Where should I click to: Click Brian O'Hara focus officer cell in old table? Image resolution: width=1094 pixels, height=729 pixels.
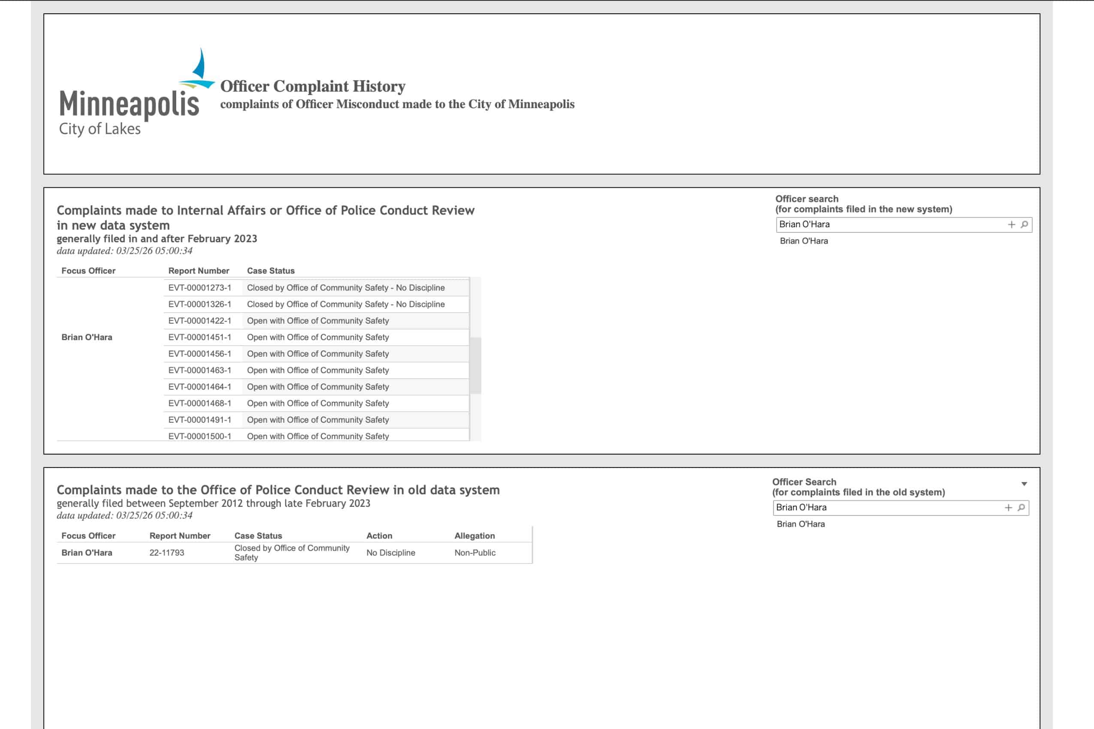[87, 553]
